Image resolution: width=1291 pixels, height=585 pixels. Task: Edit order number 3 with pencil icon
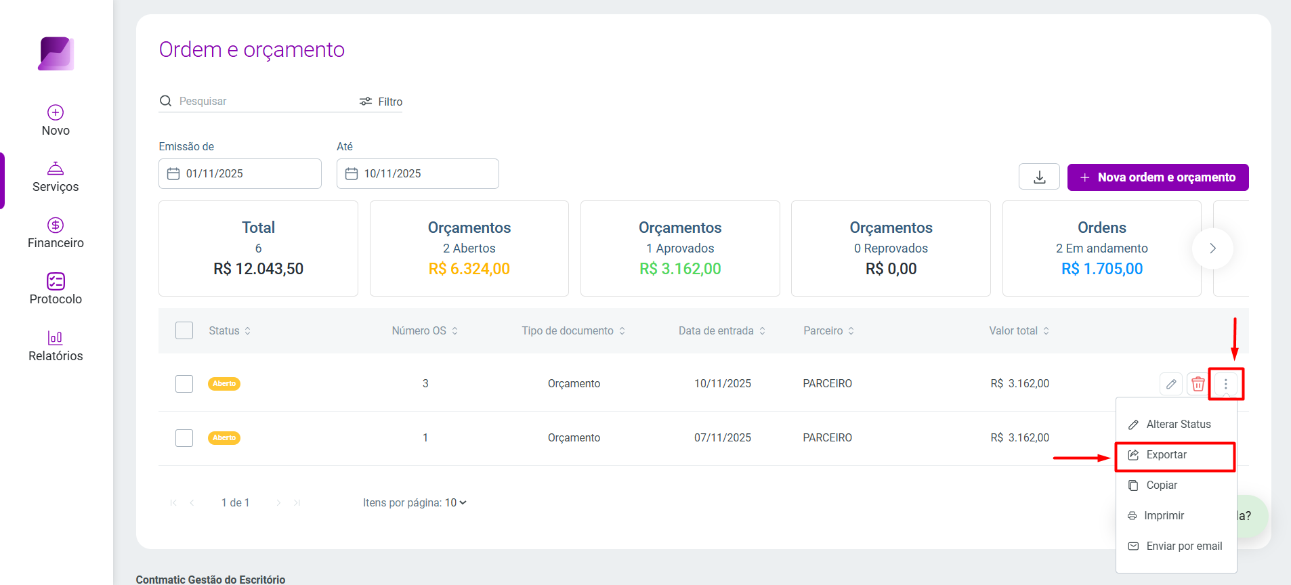pos(1171,384)
